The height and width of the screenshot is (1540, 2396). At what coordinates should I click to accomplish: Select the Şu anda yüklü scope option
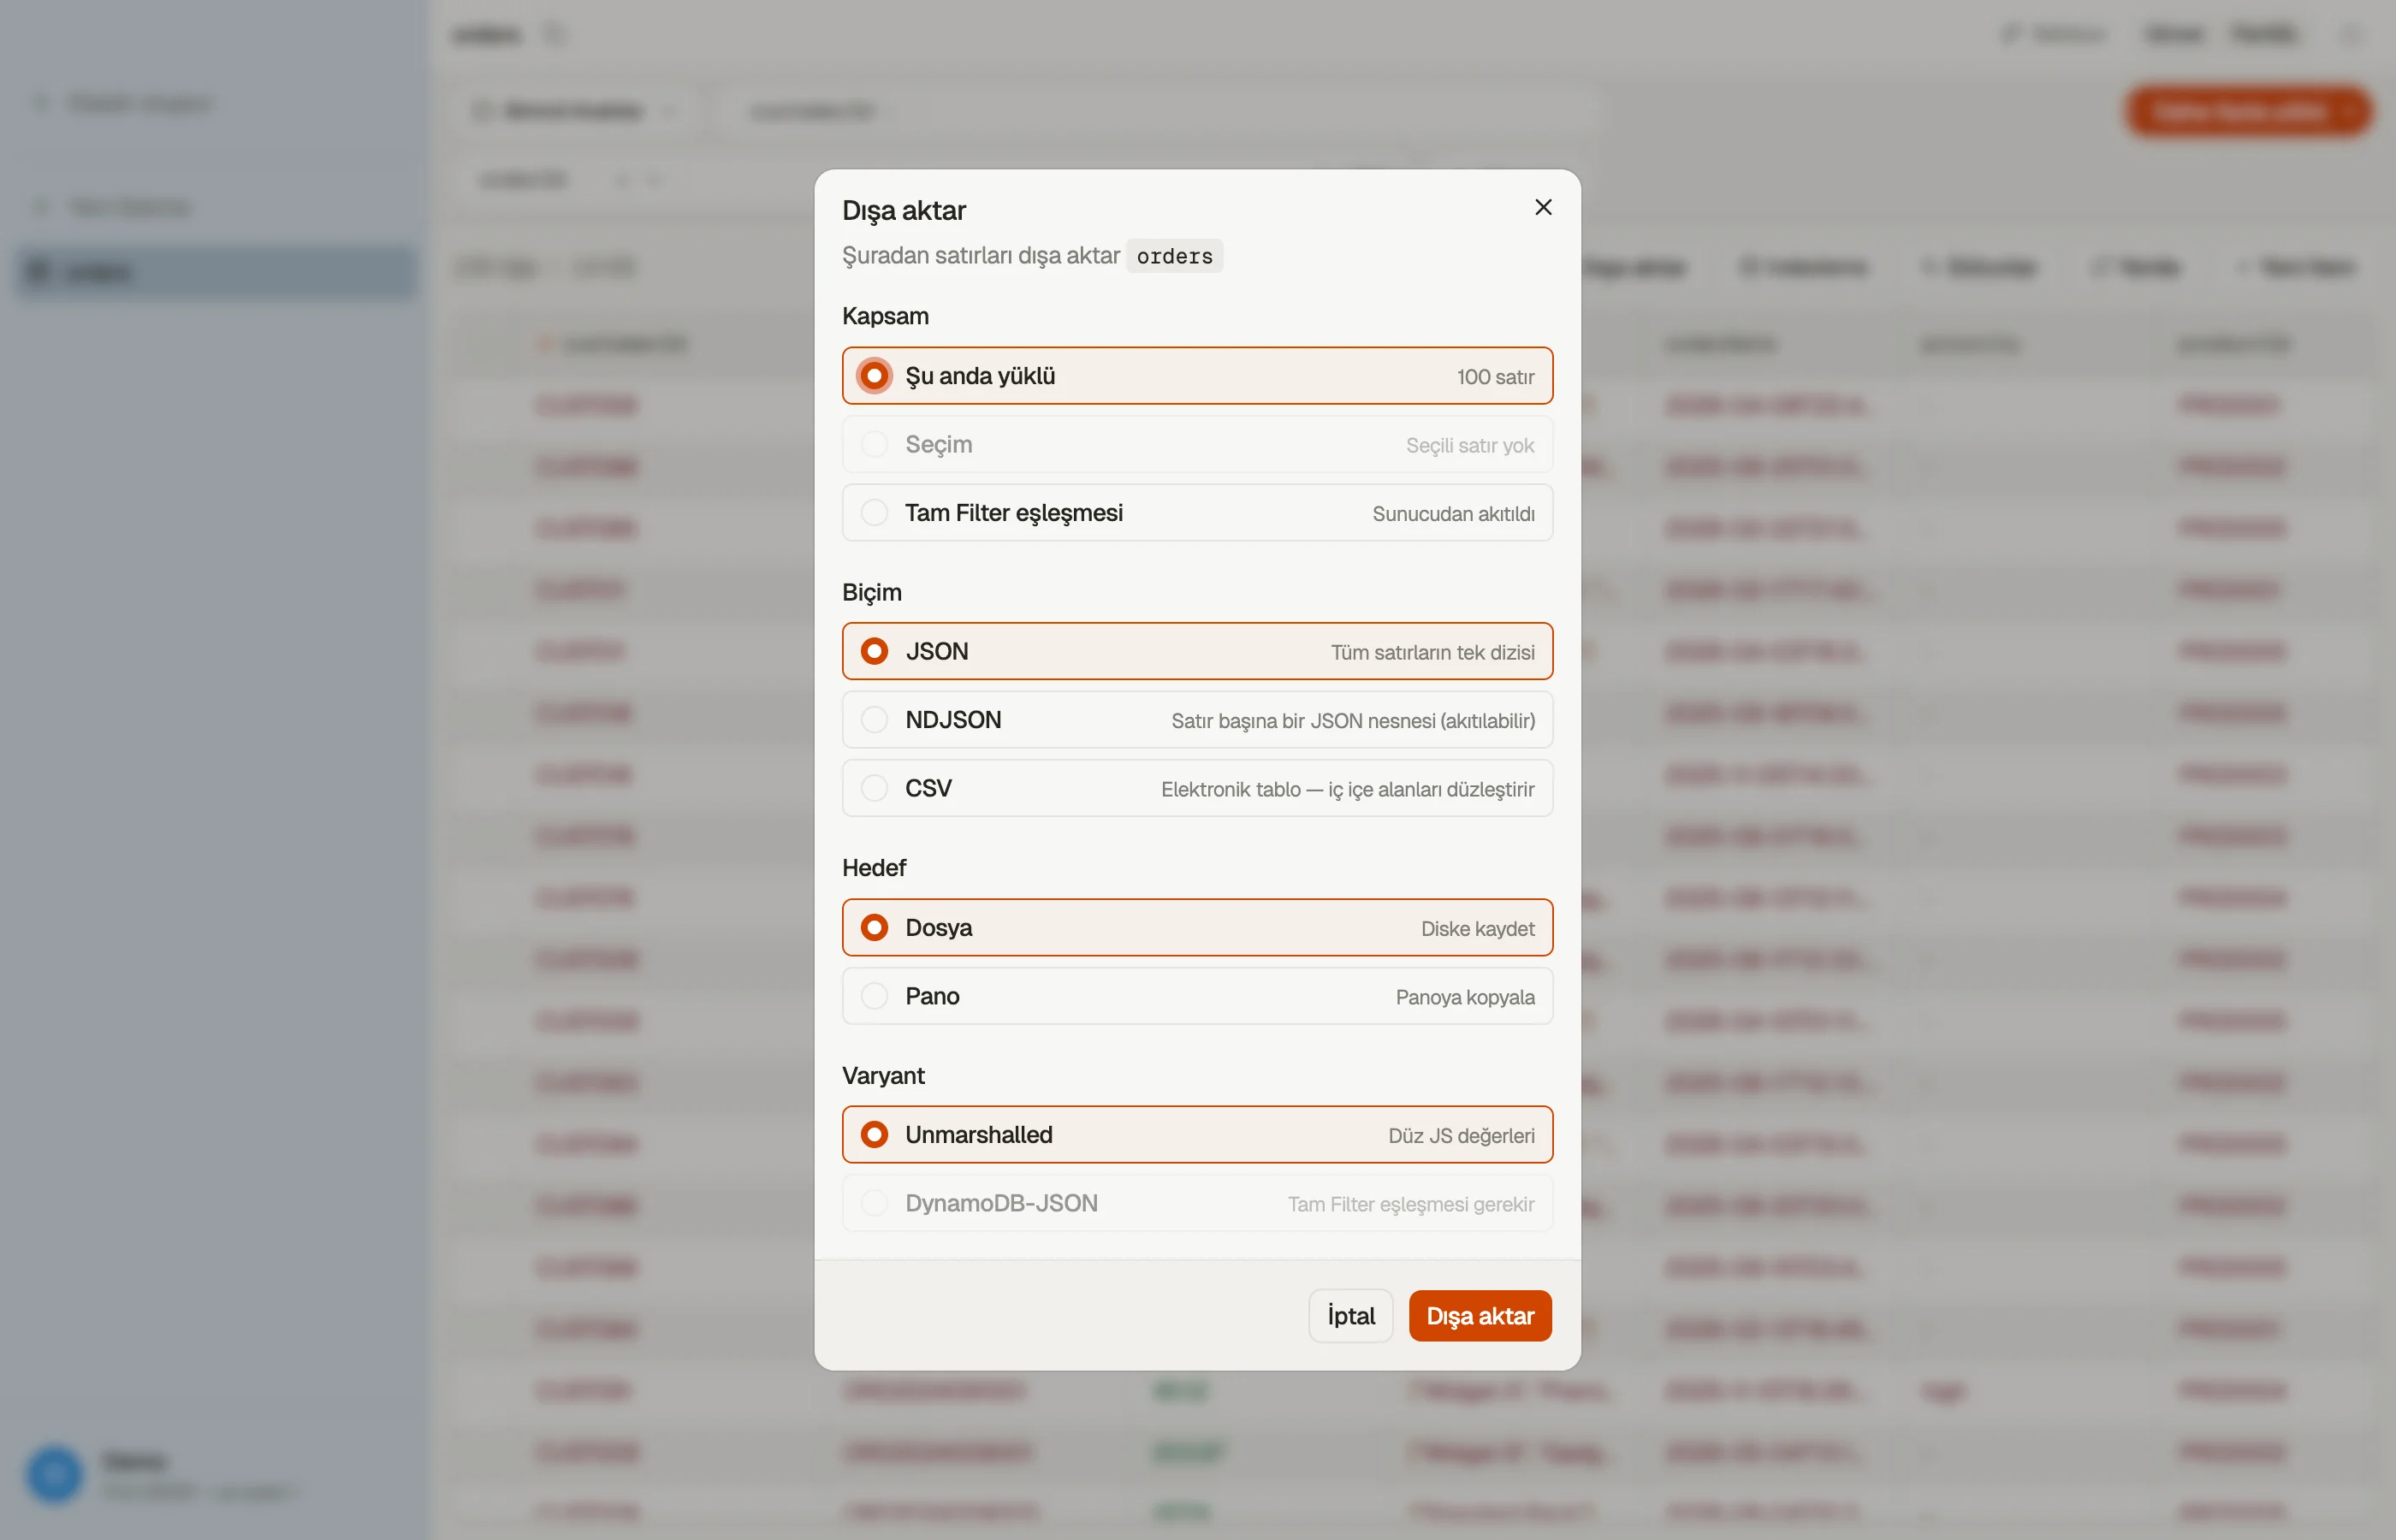pyautogui.click(x=1197, y=376)
